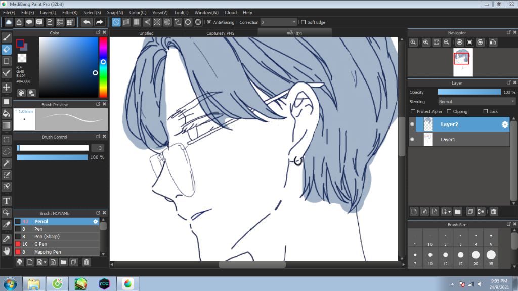Click Navigator preview thumbnail

coord(463,62)
